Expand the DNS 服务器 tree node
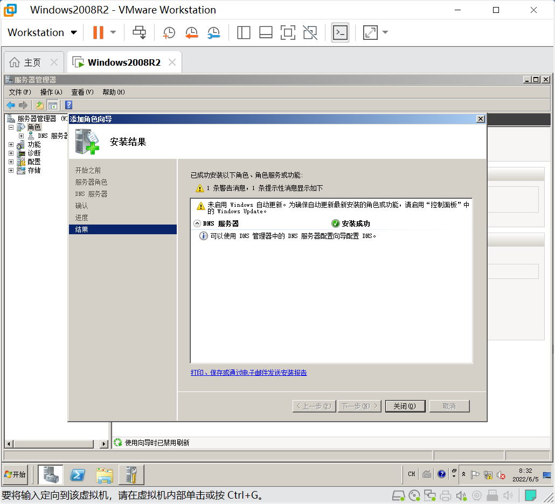 pyautogui.click(x=21, y=136)
